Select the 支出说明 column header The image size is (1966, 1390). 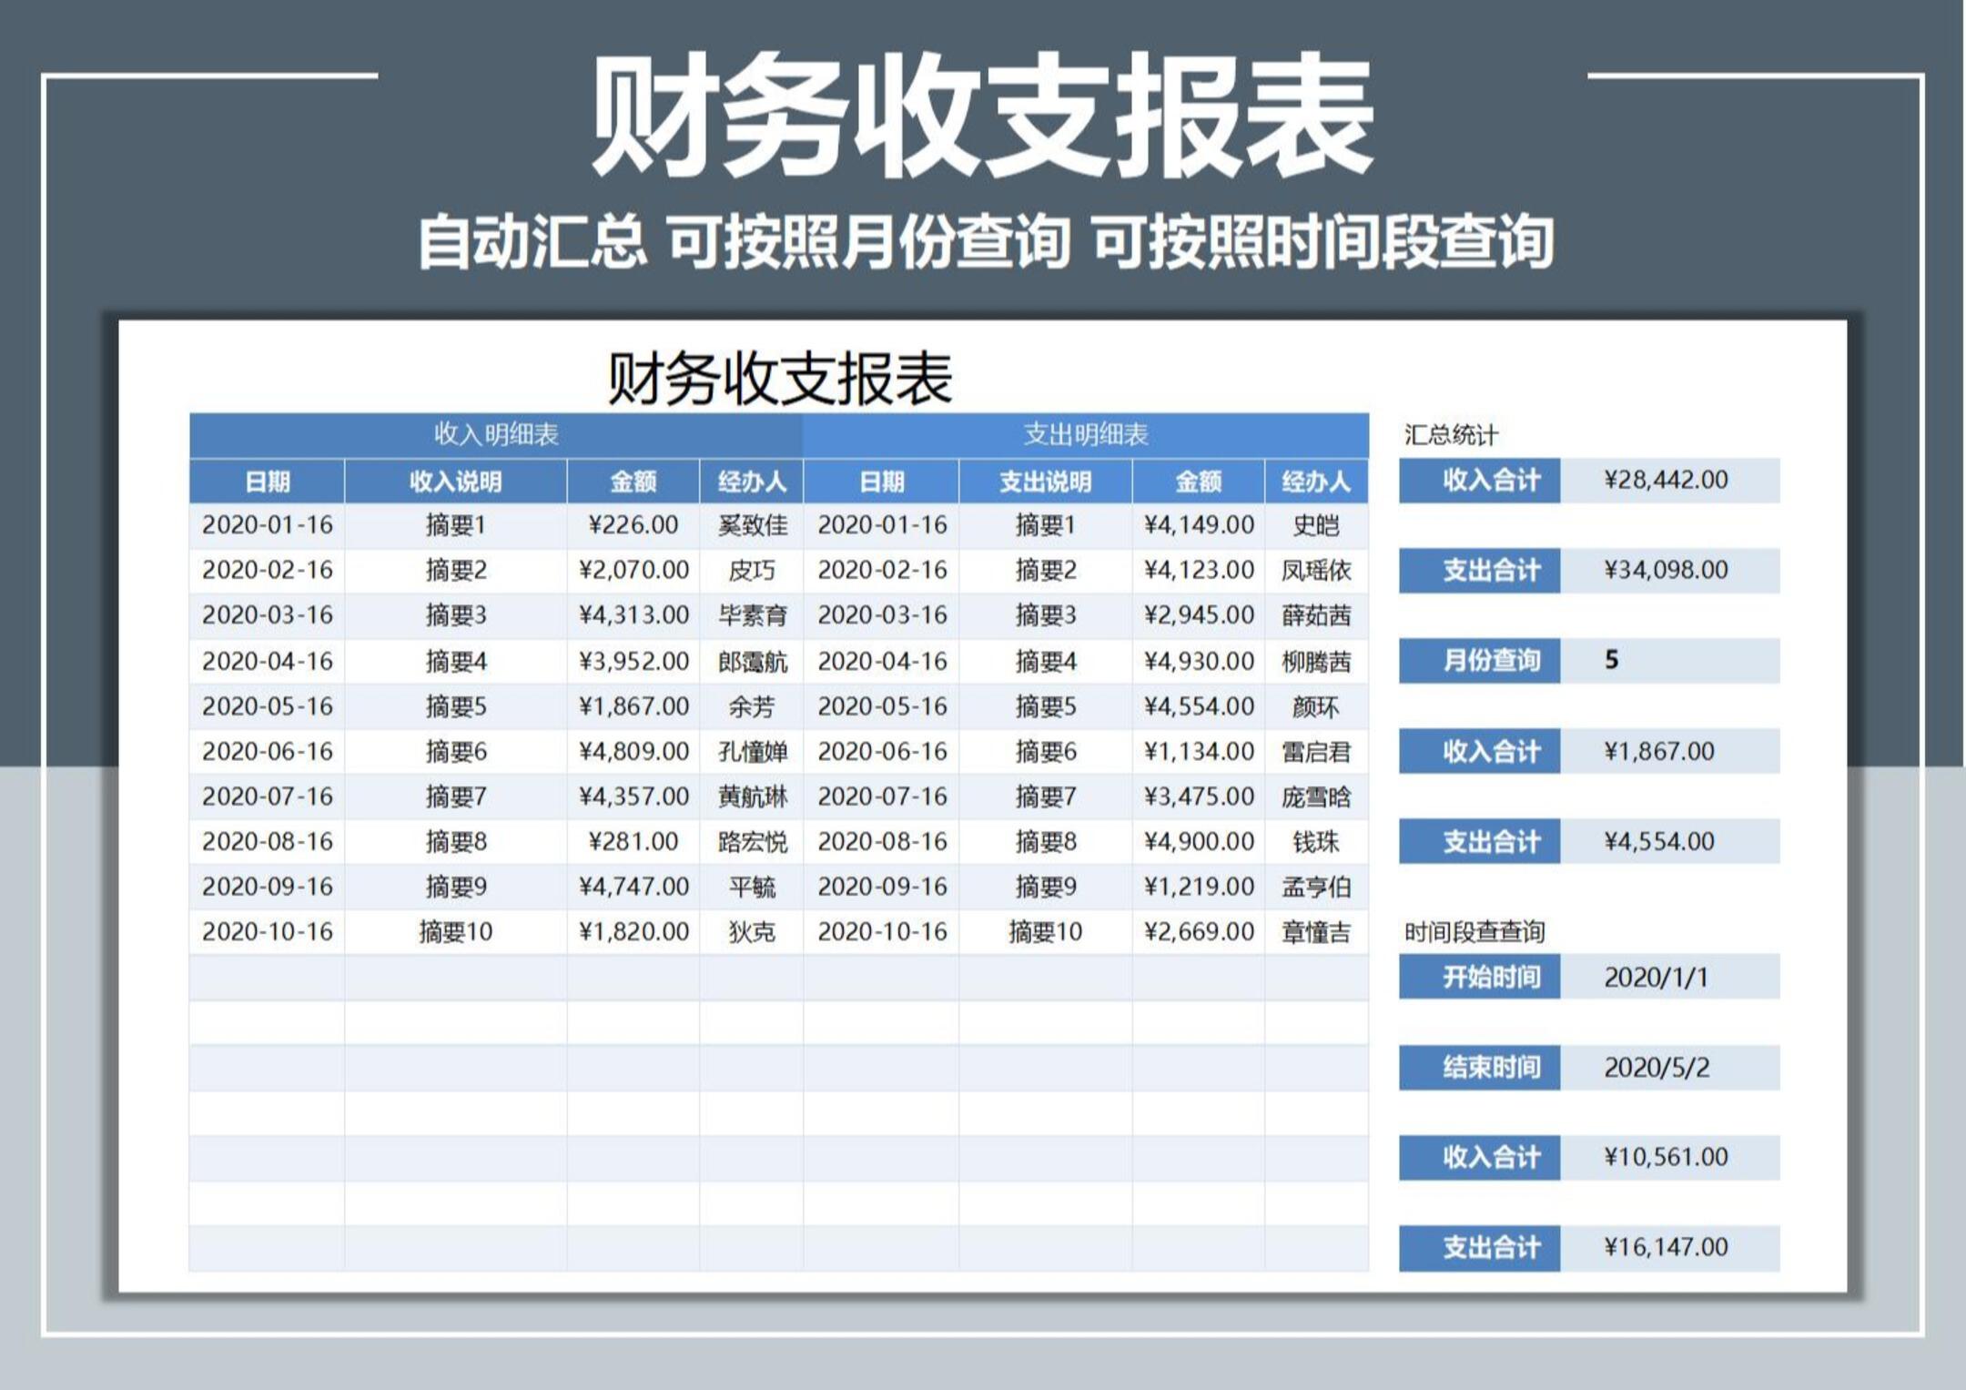point(1045,482)
